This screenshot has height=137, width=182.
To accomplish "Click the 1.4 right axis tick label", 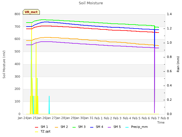I will (x=169, y=14).
